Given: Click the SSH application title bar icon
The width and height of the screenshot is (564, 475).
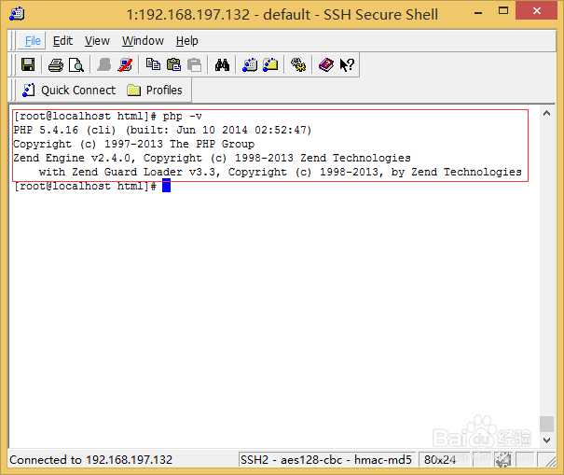Looking at the screenshot, I should (17, 14).
